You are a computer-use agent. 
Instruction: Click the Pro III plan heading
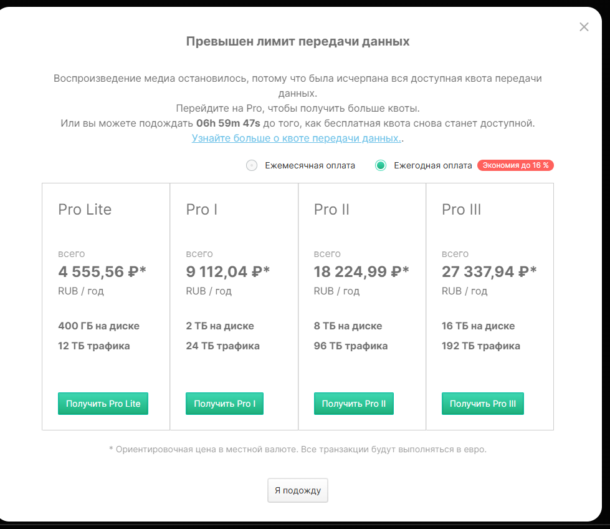coord(461,210)
